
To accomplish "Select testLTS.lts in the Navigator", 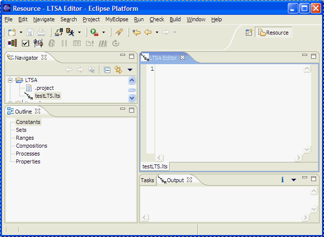I will click(x=47, y=96).
